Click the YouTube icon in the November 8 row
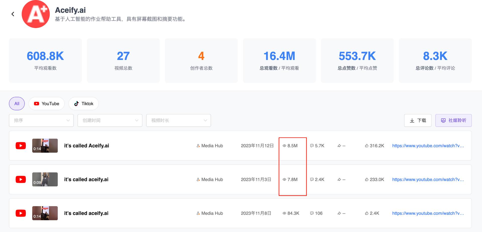The height and width of the screenshot is (232, 482). [21, 213]
